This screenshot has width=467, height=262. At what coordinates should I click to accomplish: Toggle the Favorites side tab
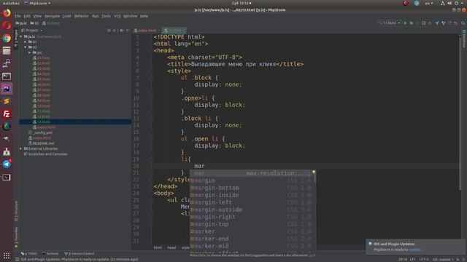tap(16, 237)
